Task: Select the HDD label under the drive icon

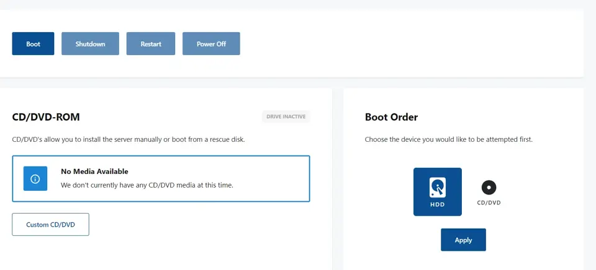Action: click(x=438, y=204)
